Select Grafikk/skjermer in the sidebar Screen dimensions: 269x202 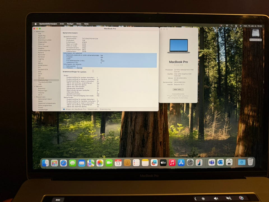coord(44,50)
